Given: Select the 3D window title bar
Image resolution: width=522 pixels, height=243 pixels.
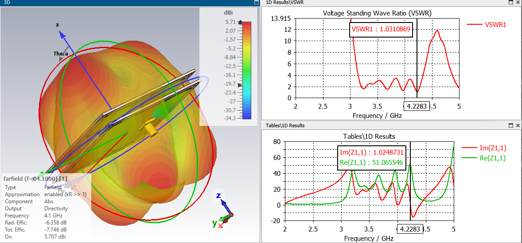Looking at the screenshot, I should [126, 2].
